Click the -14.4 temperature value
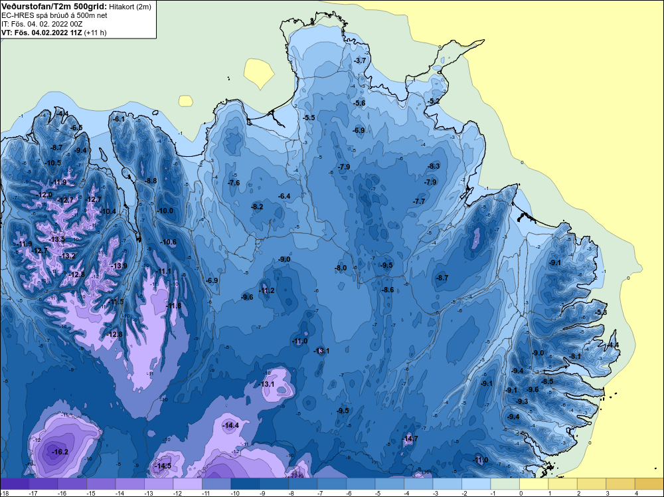The height and width of the screenshot is (497, 664). (x=231, y=425)
